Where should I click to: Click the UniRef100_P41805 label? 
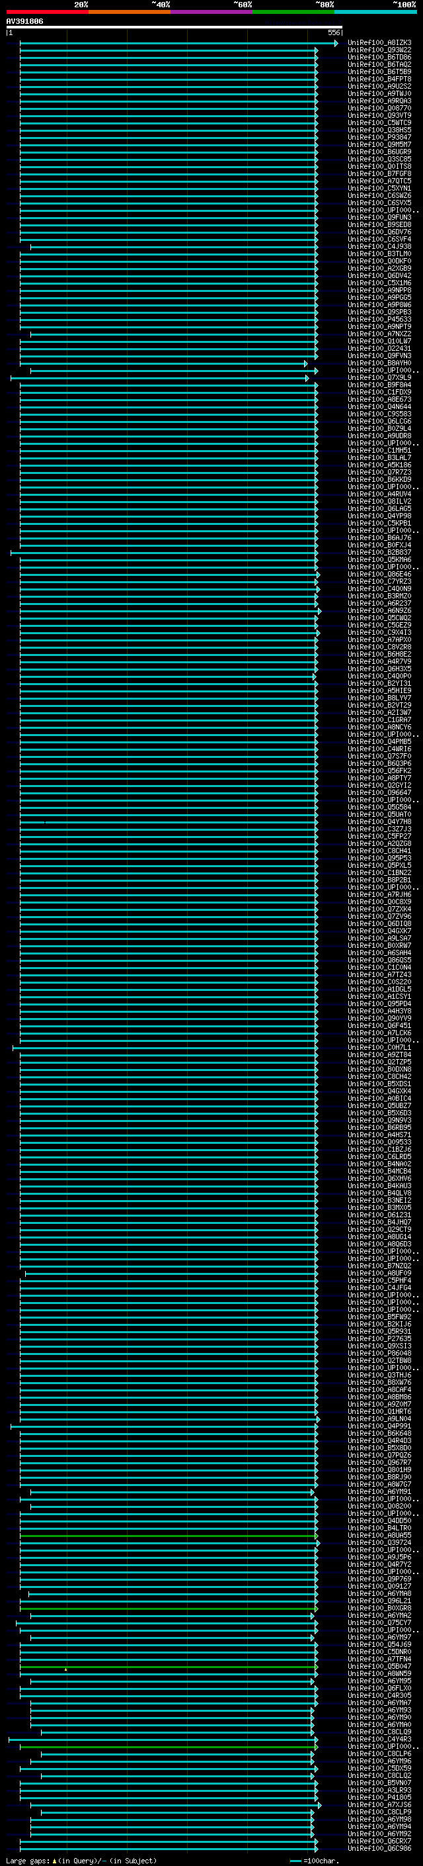pyautogui.click(x=379, y=1797)
